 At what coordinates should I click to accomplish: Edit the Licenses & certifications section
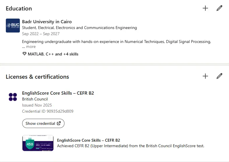tap(219, 76)
